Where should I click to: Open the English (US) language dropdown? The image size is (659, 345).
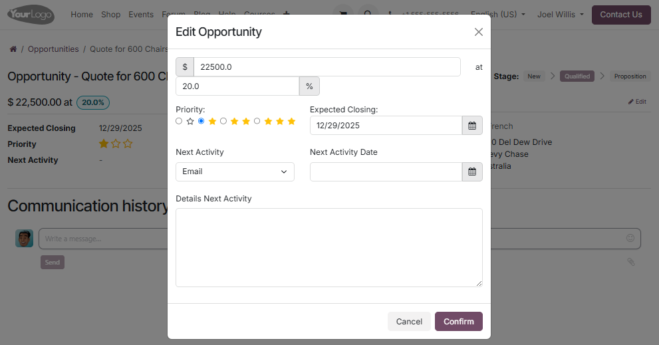(x=498, y=15)
